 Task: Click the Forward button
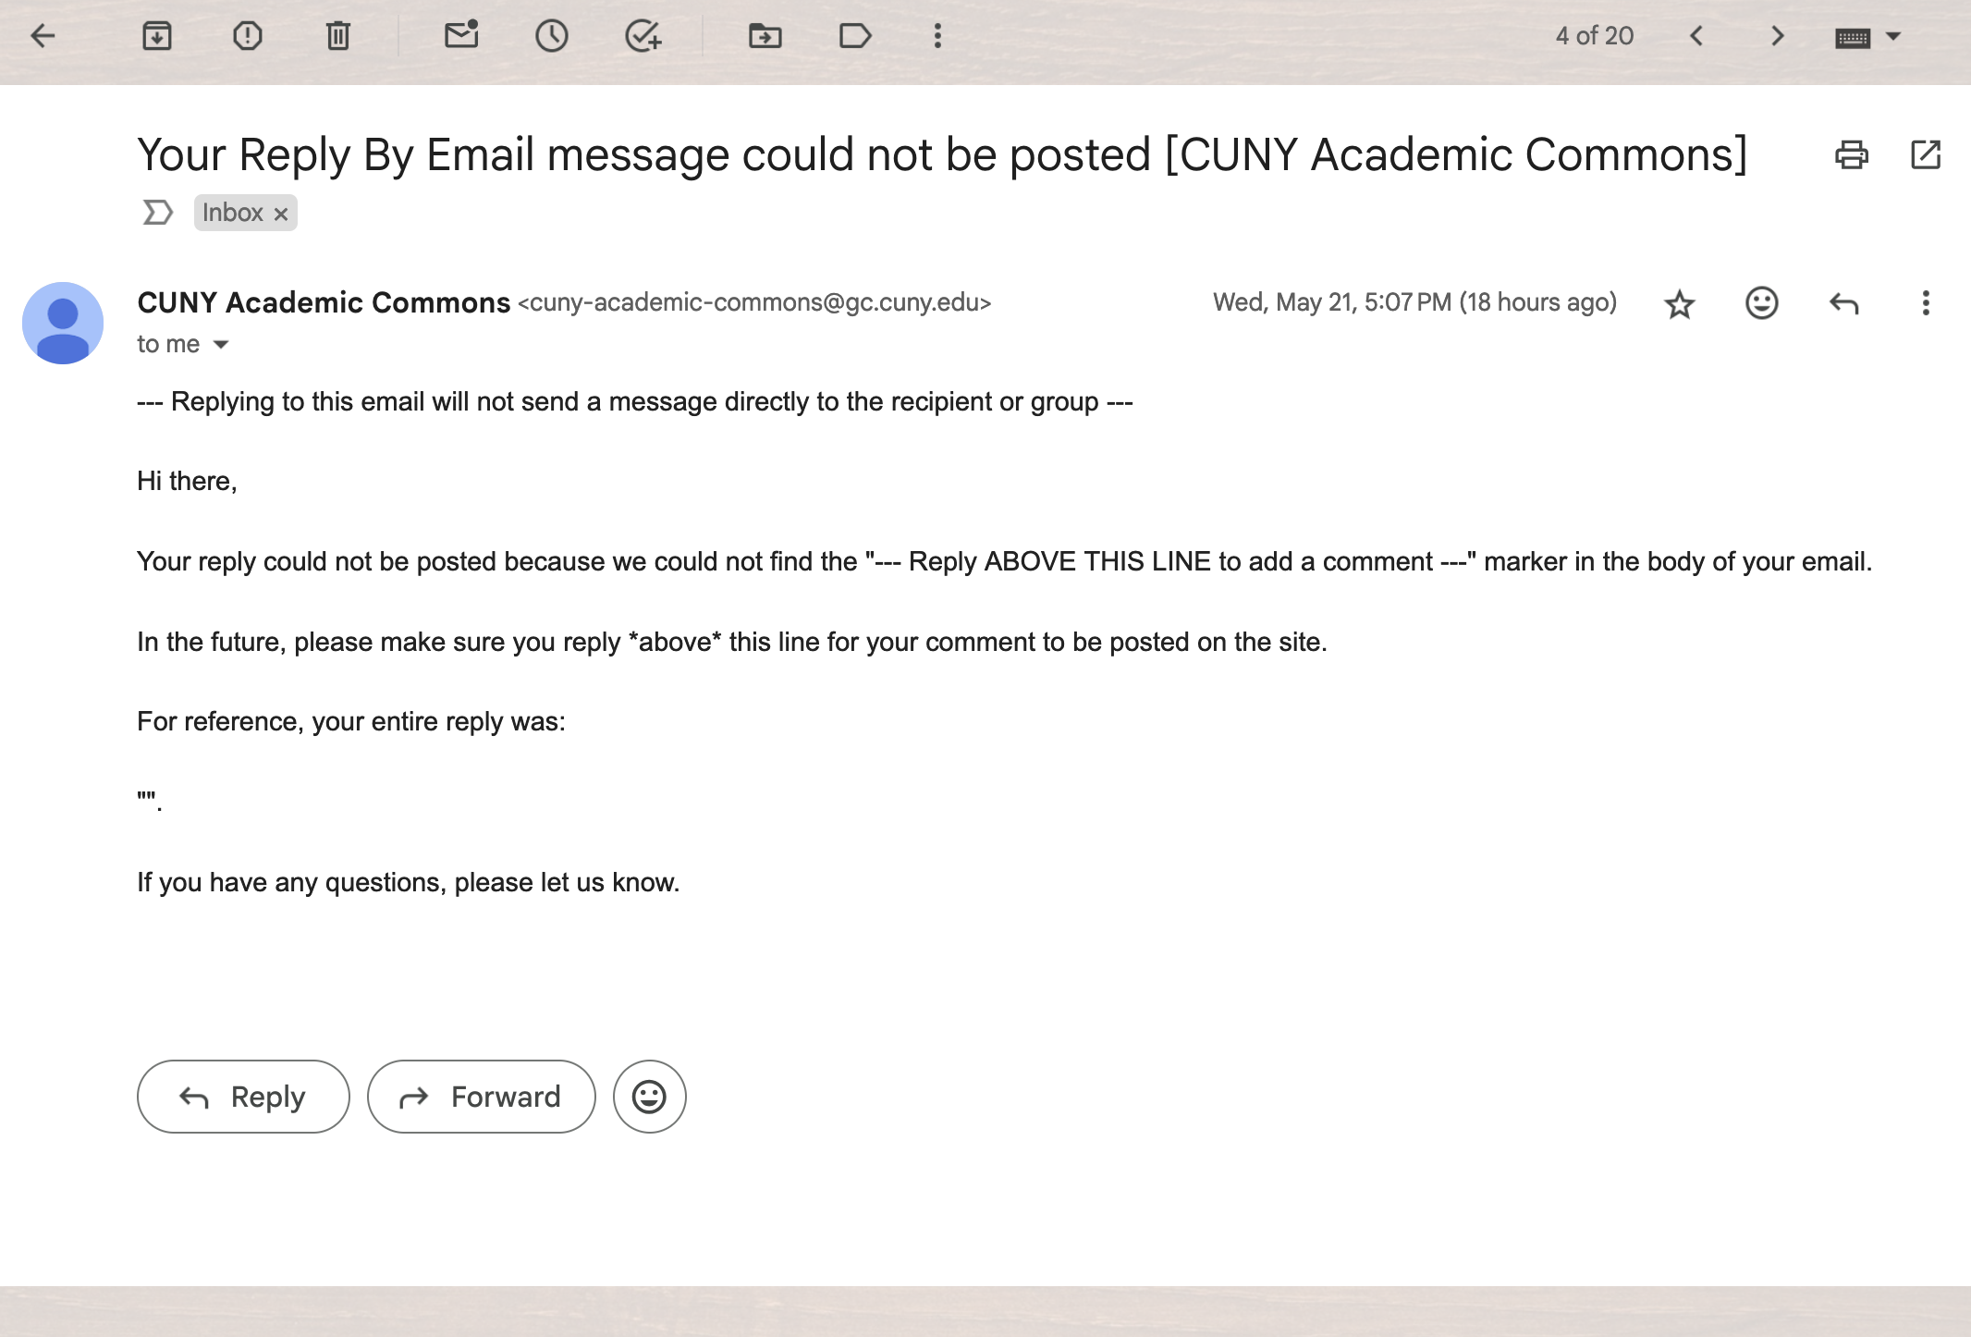482,1097
